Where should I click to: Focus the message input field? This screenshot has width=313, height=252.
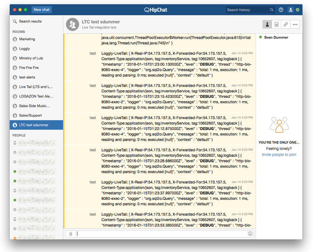tap(161, 234)
